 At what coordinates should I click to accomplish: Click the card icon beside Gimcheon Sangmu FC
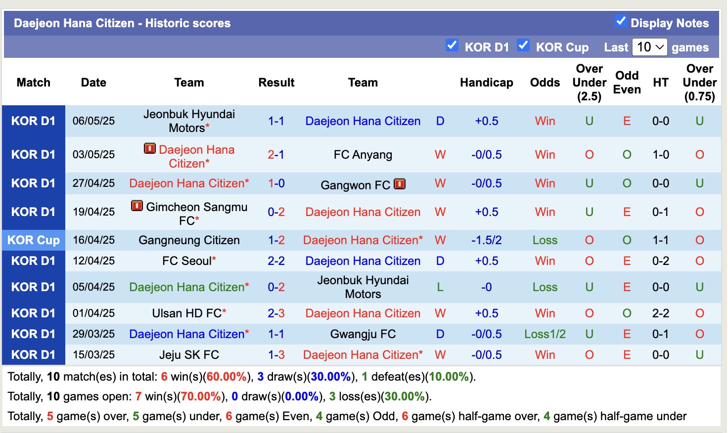click(x=136, y=206)
